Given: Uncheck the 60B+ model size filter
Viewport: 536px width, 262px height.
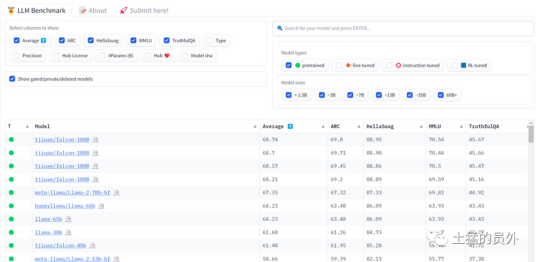Looking at the screenshot, I should tap(441, 95).
